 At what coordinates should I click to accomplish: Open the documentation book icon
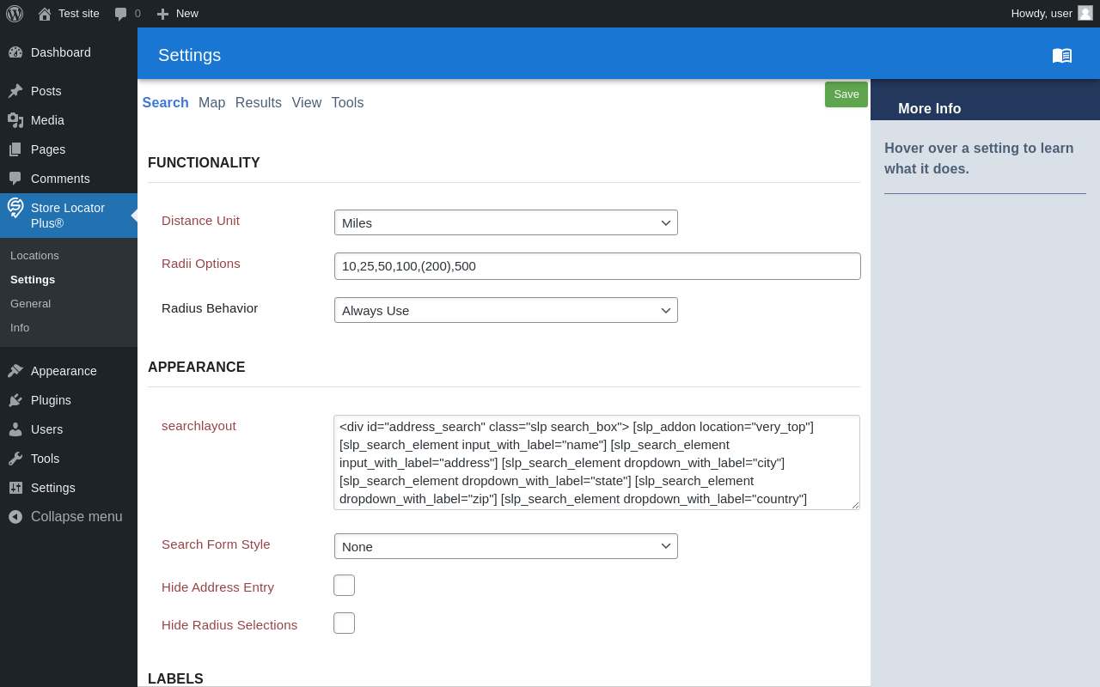[x=1062, y=55]
